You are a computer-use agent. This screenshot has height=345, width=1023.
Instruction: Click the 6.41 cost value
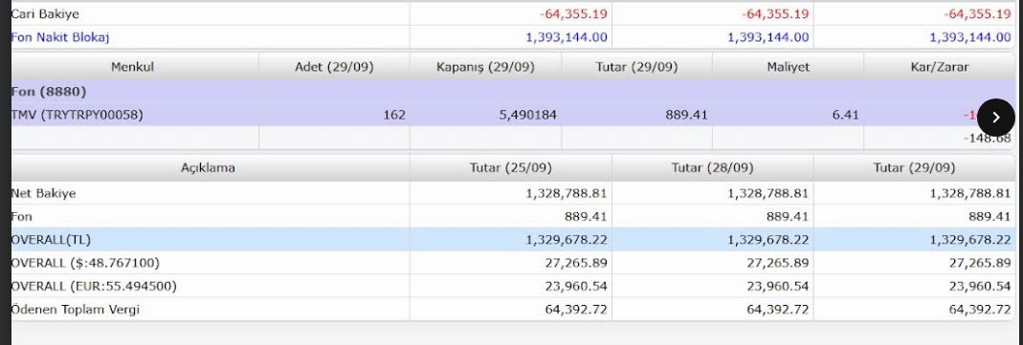coord(846,116)
